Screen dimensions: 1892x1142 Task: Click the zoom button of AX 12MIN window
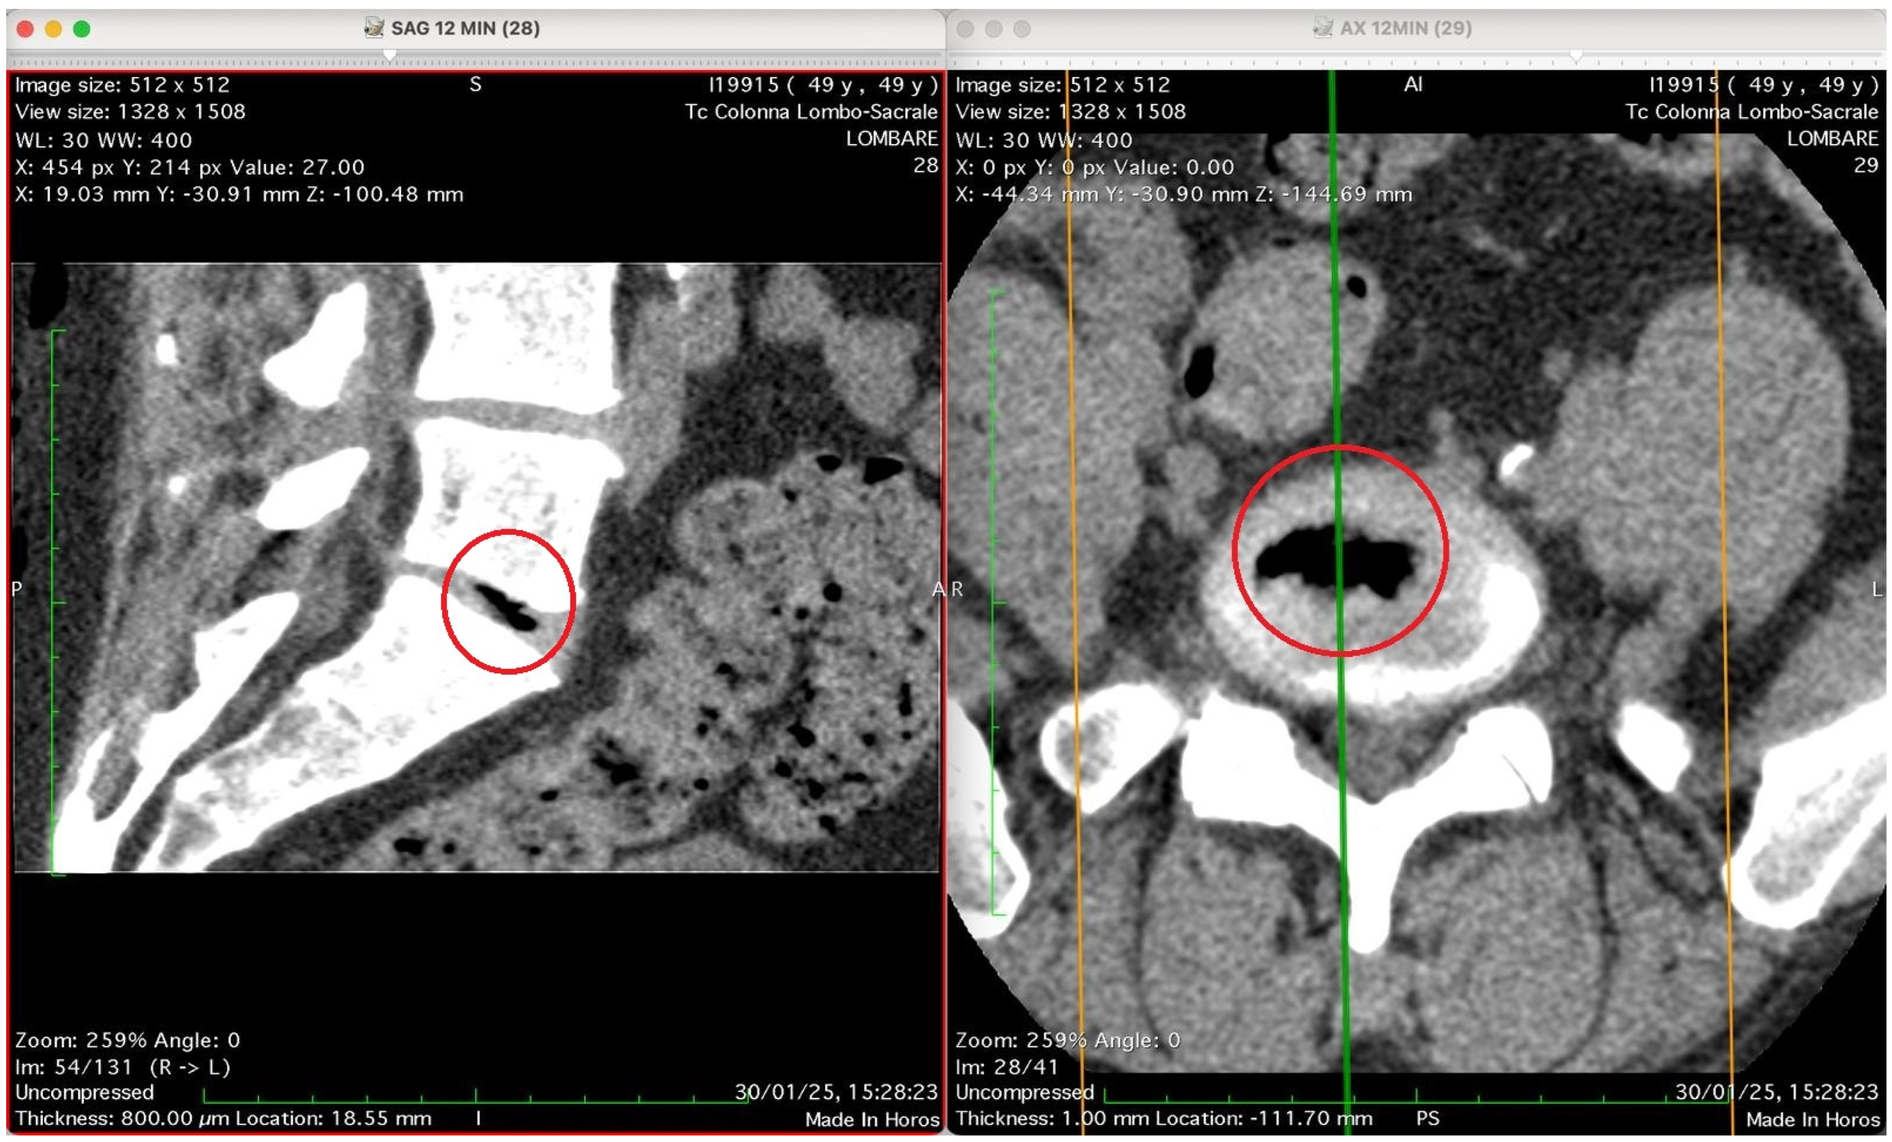(x=1021, y=29)
